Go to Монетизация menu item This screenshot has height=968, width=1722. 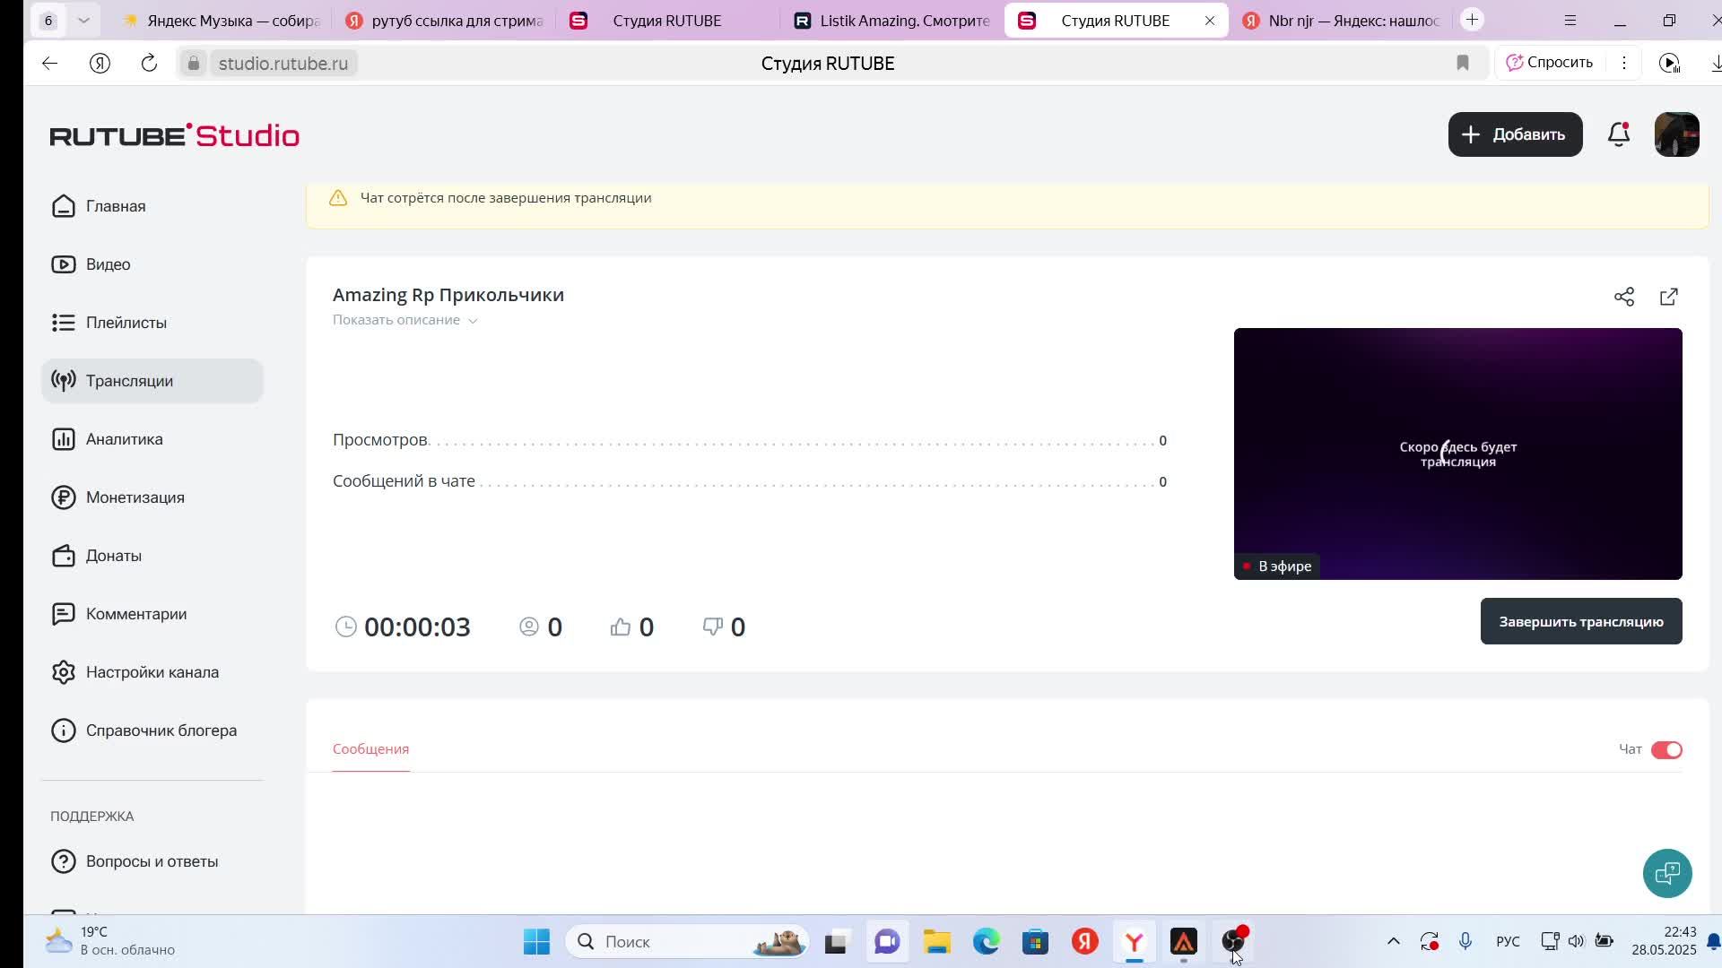135,497
